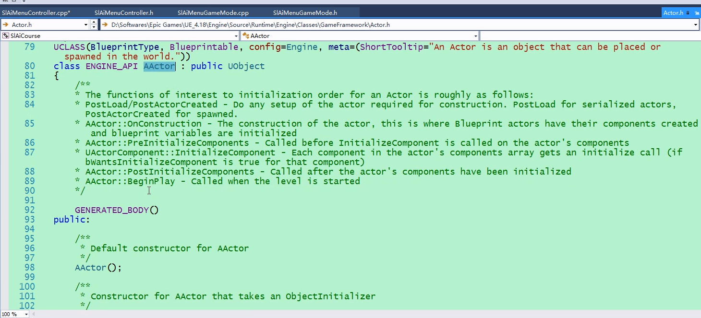Screen dimensions: 701x318
Task: Open the SlAiCourse project scope dropdown
Action: pyautogui.click(x=120, y=36)
